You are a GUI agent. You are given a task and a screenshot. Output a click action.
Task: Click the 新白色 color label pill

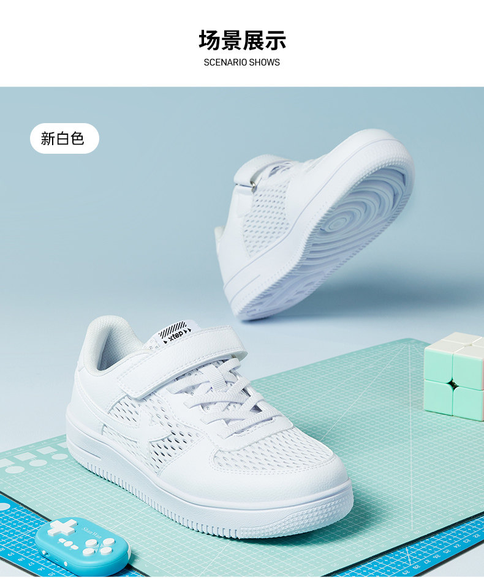64,138
